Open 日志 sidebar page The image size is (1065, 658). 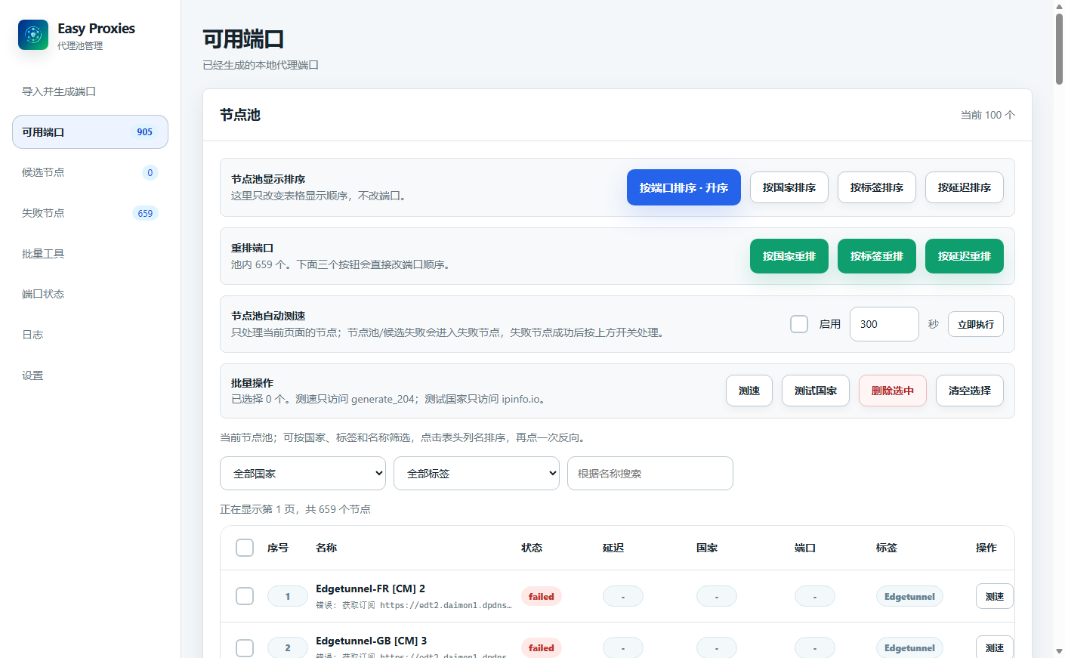click(90, 335)
